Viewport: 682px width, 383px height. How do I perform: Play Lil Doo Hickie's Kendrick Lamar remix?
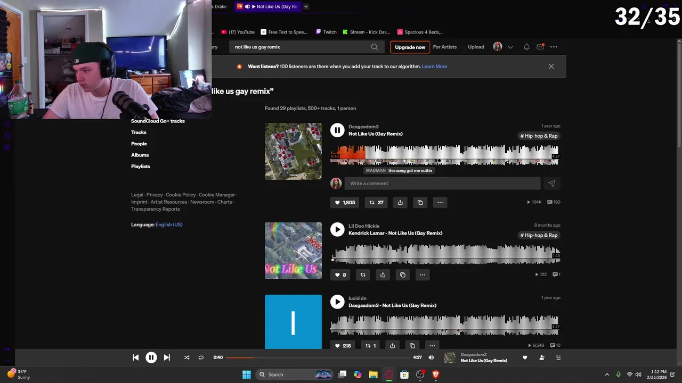pyautogui.click(x=337, y=229)
